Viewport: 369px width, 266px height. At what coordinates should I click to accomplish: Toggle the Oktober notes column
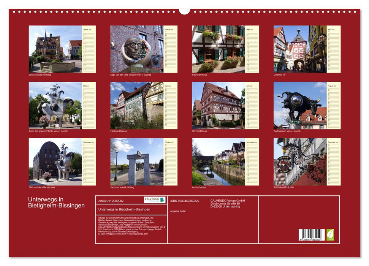click(x=171, y=161)
